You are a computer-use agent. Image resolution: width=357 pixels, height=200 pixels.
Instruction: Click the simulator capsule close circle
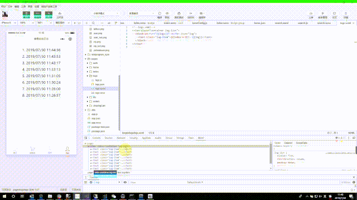[70, 39]
